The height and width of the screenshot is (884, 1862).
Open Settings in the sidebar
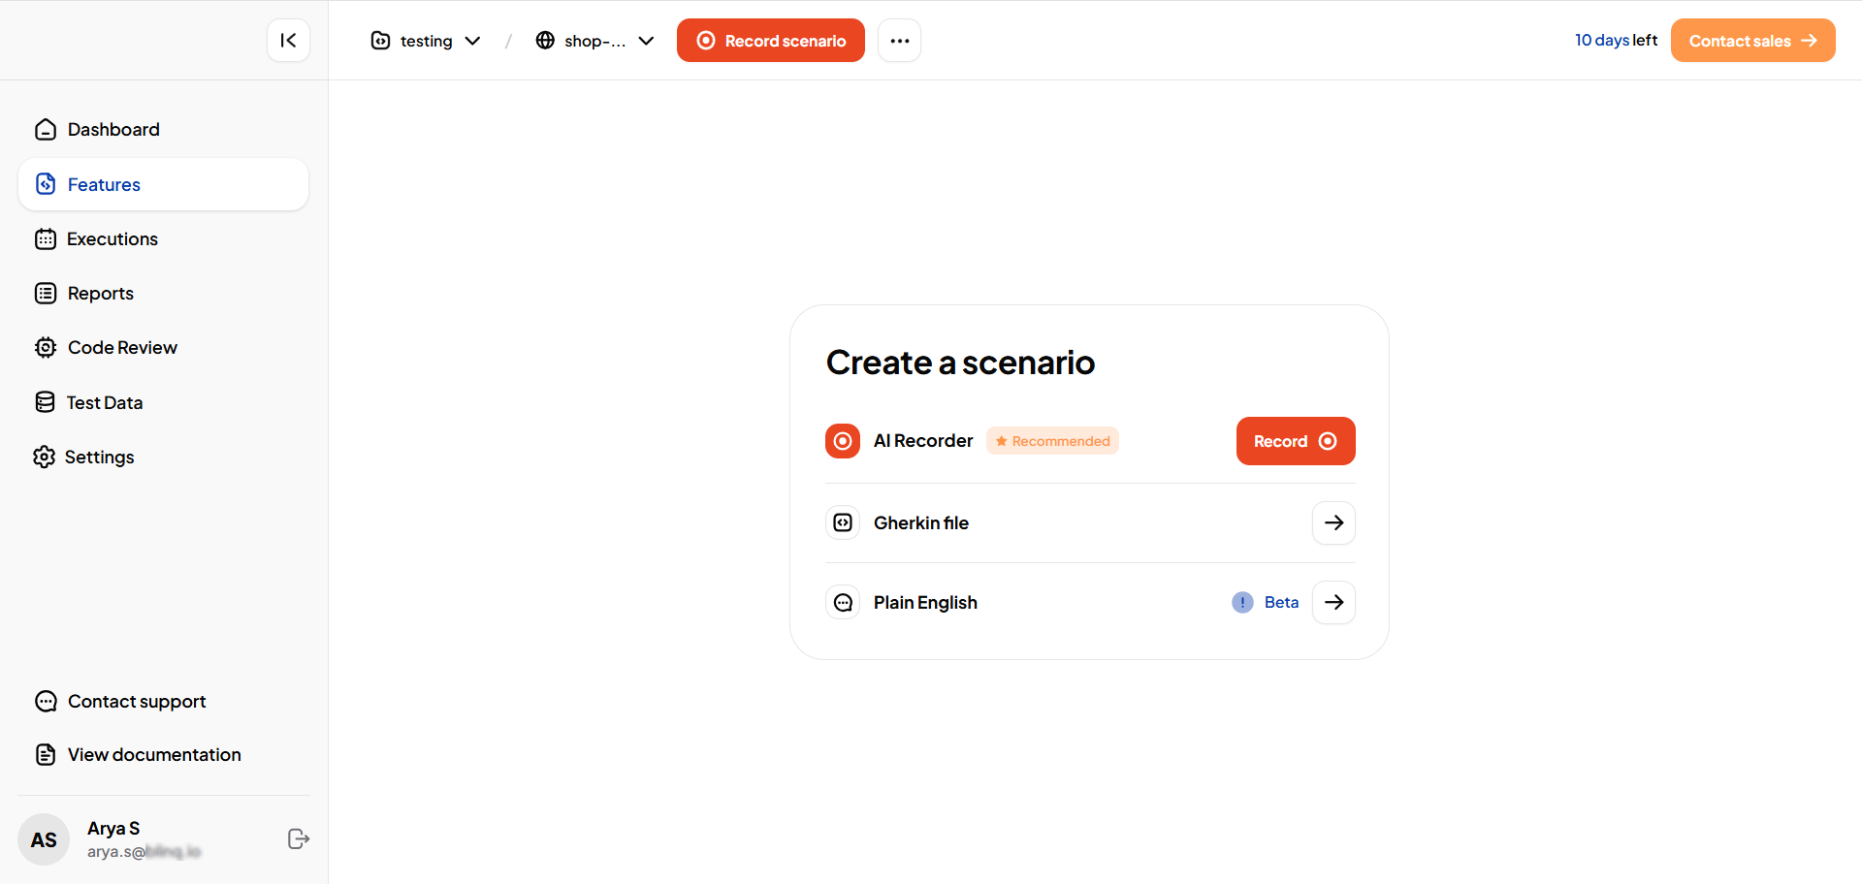pyautogui.click(x=99, y=458)
